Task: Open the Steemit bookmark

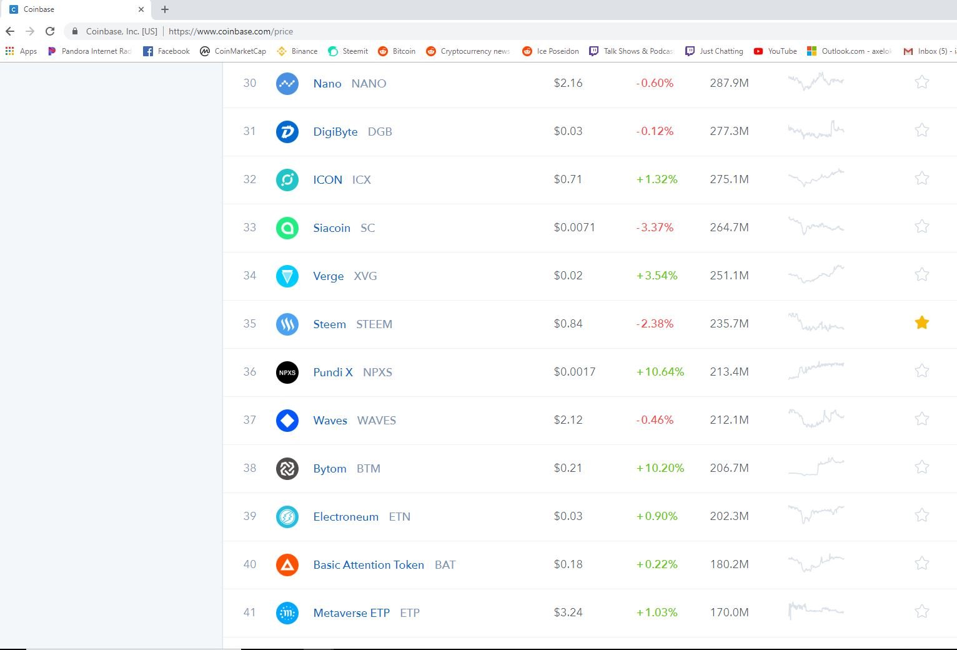Action: [348, 51]
